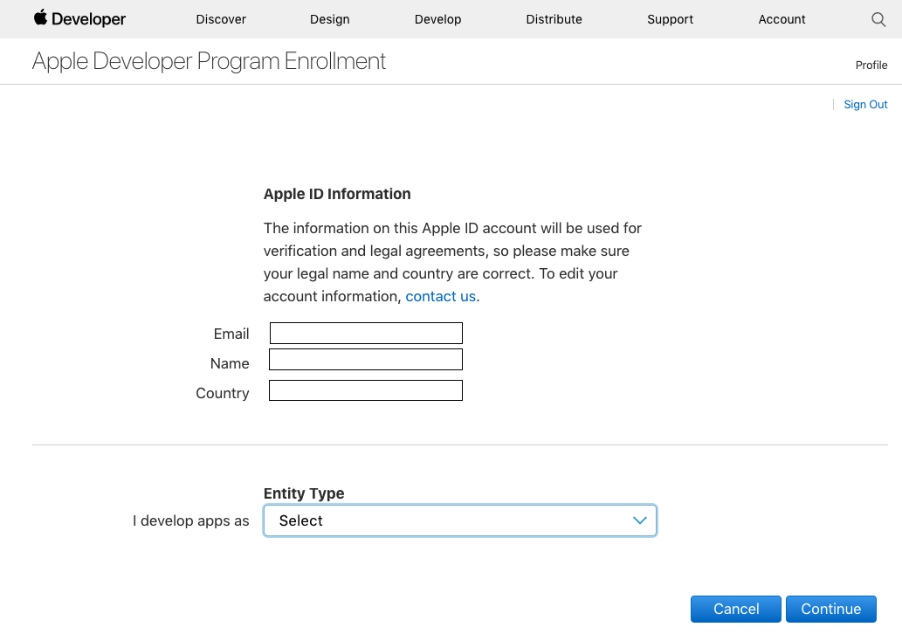Expand the Entity Type Select dropdown
This screenshot has height=641, width=902.
(x=459, y=520)
